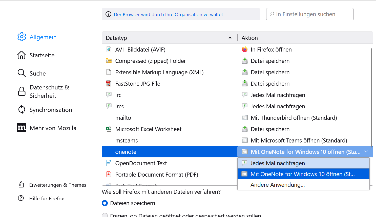Click the ircs protocol icon

[109, 106]
